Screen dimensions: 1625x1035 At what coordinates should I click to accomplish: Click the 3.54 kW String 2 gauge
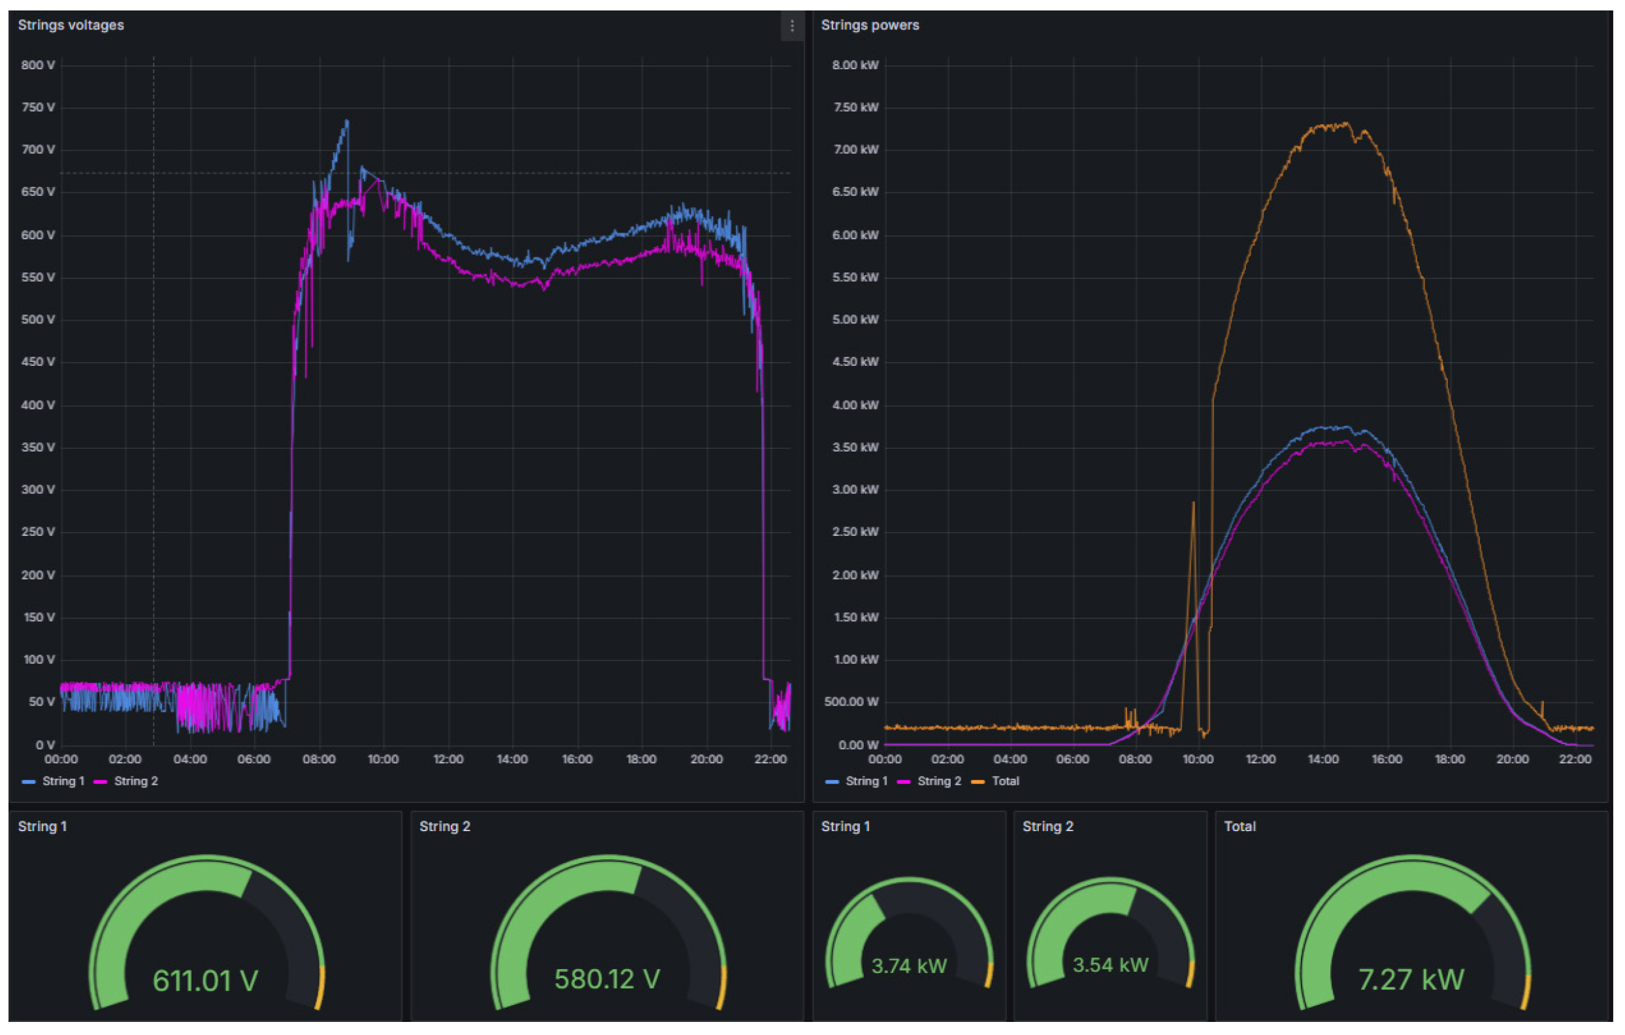pos(1110,965)
